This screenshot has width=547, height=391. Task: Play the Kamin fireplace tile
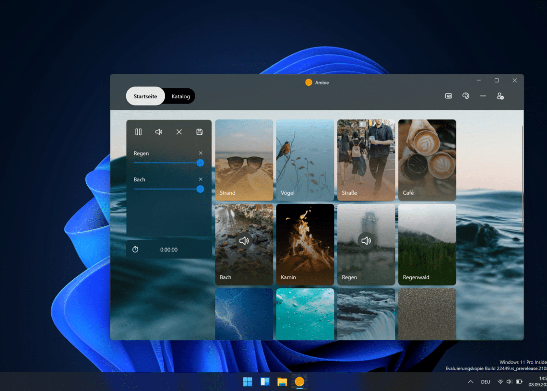coord(305,245)
